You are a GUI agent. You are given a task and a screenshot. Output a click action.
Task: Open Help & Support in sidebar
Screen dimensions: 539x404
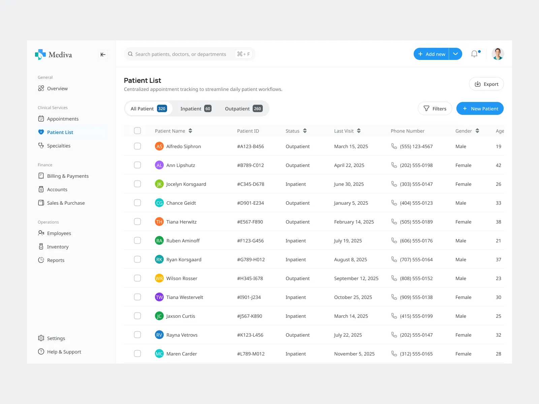pos(64,352)
